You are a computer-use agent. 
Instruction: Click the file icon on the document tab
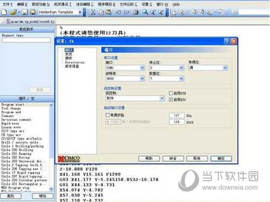click(9, 22)
